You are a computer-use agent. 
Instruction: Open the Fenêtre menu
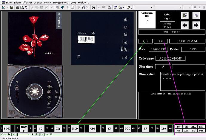pyautogui.click(x=82, y=3)
